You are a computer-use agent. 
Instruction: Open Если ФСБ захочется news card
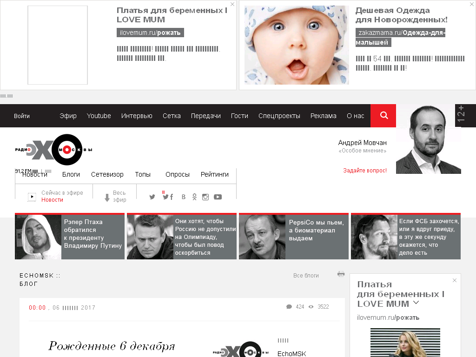405,237
